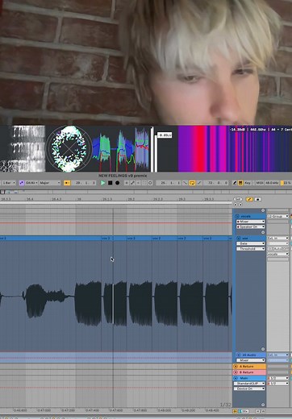Screen dimensions: 292x419
Task: Open the vocals track group routing dropdown
Action: [277, 216]
